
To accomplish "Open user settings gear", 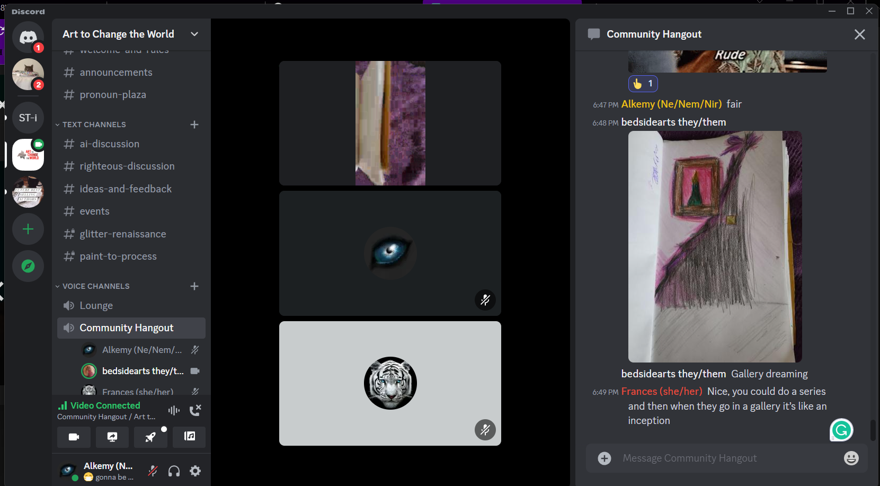I will tap(195, 471).
